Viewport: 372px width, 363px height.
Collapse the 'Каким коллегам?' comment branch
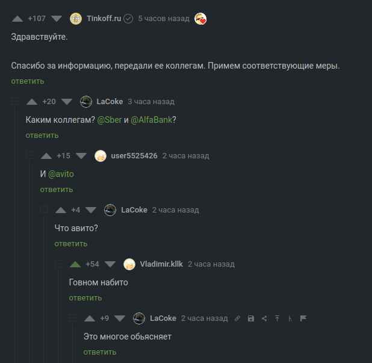tap(15, 102)
